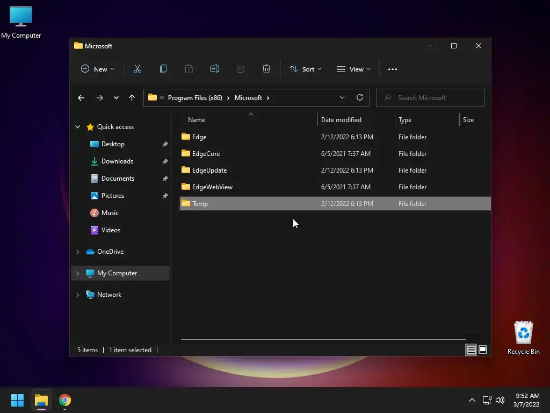The height and width of the screenshot is (413, 550).
Task: Expand the Network tree node
Action: [x=77, y=295]
